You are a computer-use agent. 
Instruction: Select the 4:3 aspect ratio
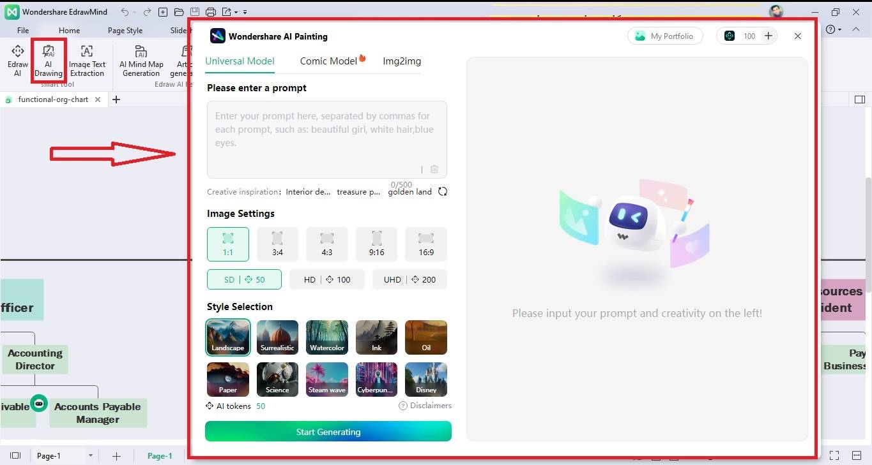point(327,244)
